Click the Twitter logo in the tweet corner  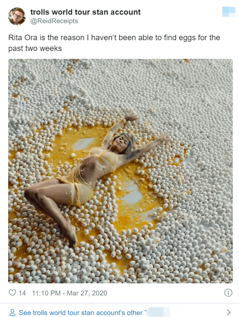click(x=229, y=12)
